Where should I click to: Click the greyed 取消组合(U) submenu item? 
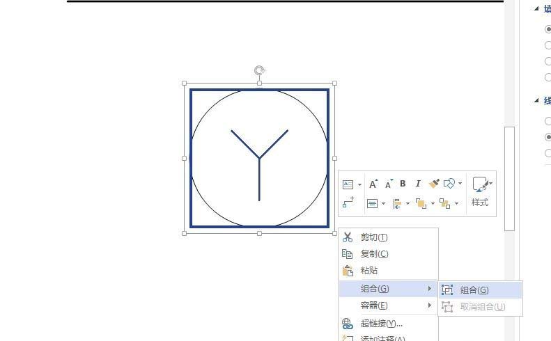click(x=480, y=307)
